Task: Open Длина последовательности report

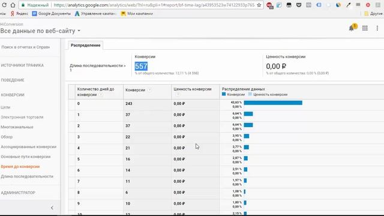Action: click(27, 176)
